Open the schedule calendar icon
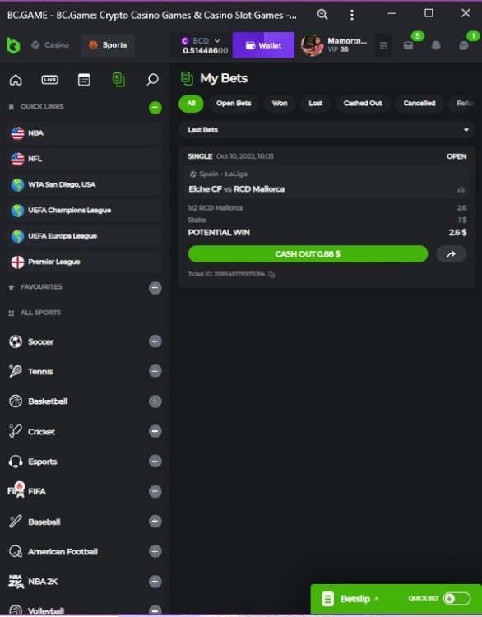 (84, 80)
